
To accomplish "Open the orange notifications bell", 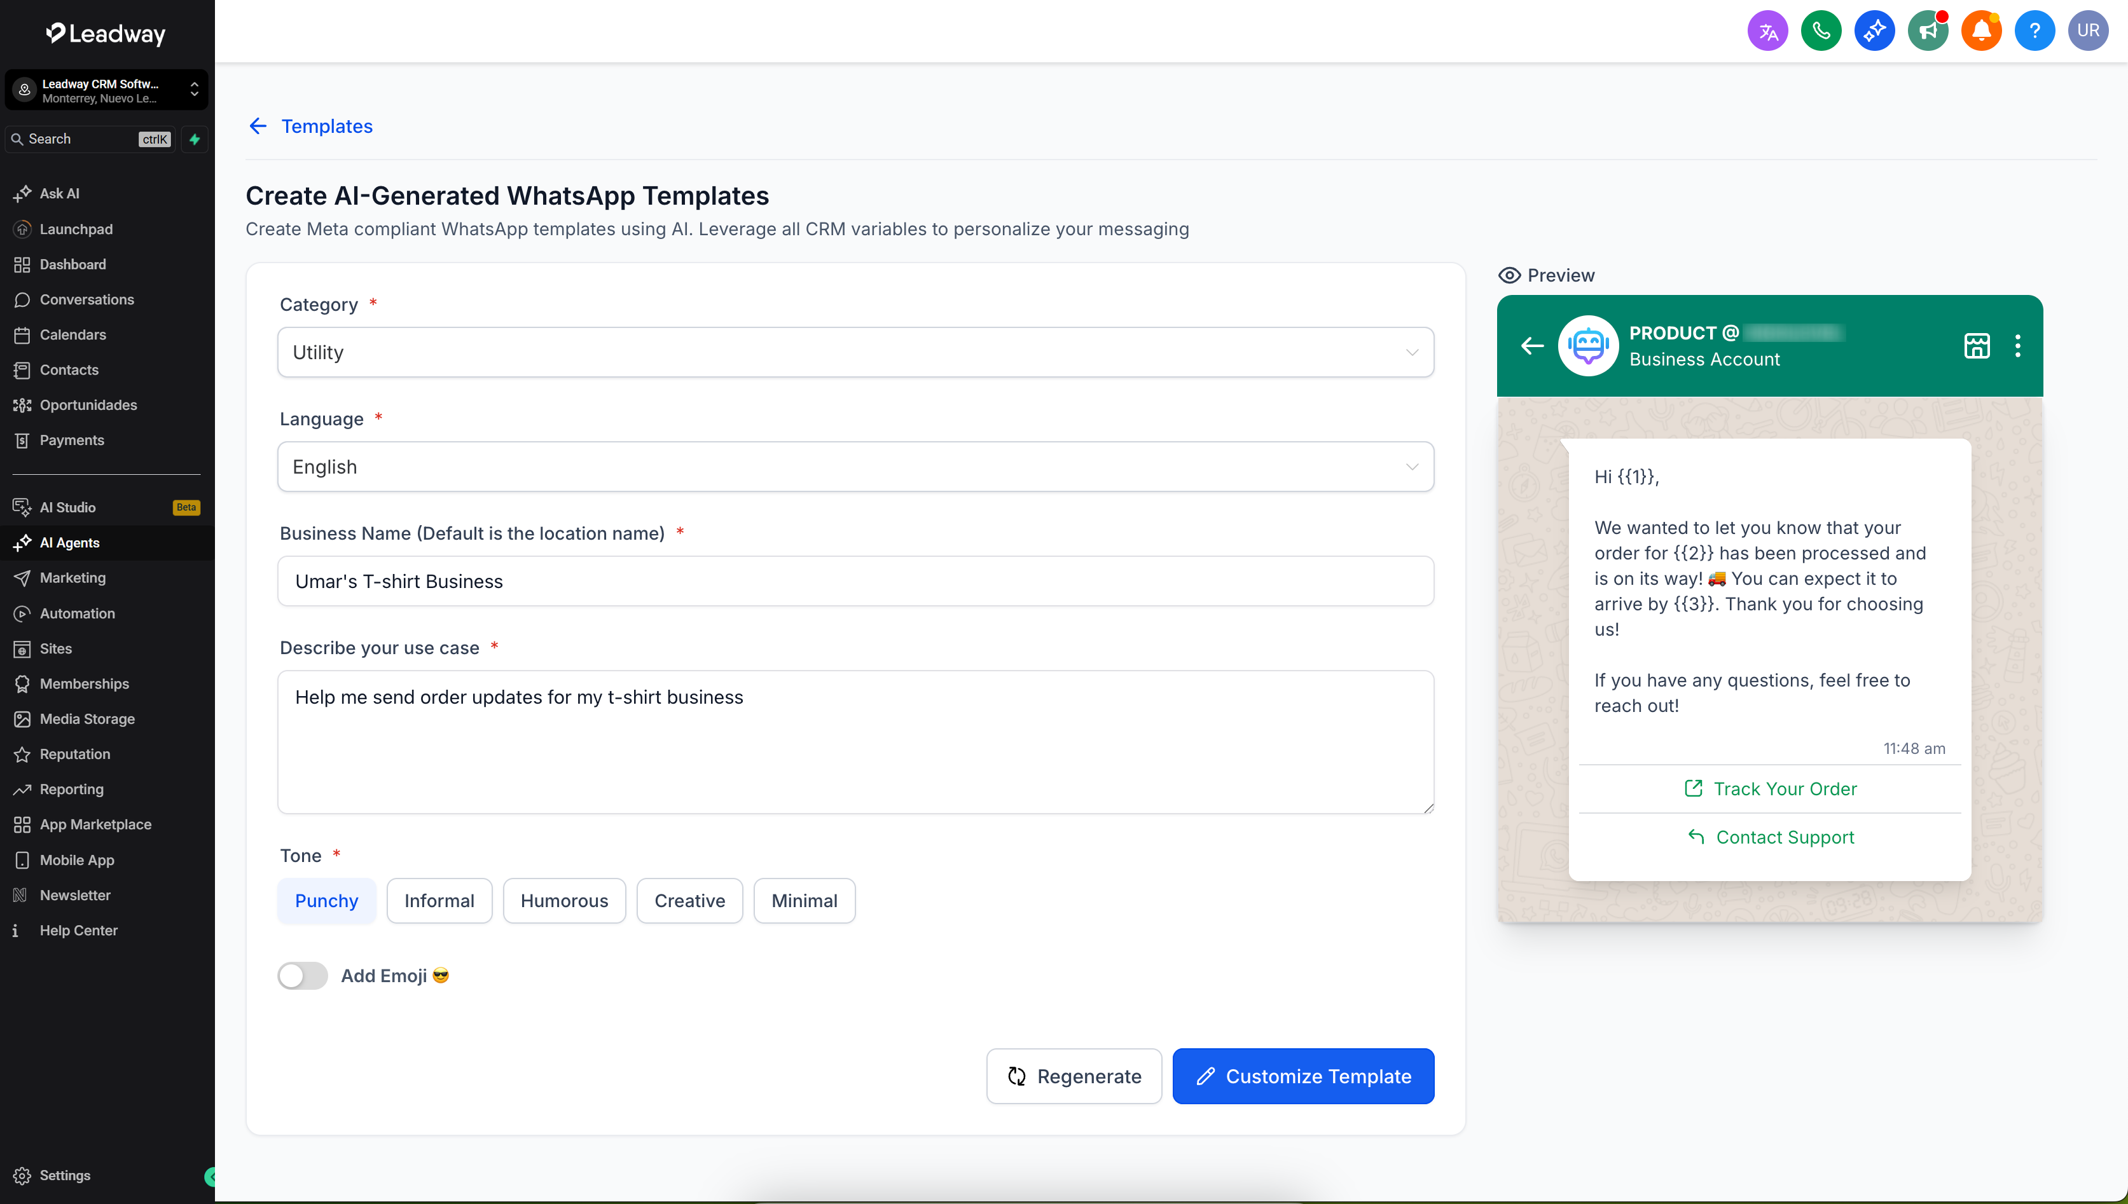I will click(x=1981, y=31).
